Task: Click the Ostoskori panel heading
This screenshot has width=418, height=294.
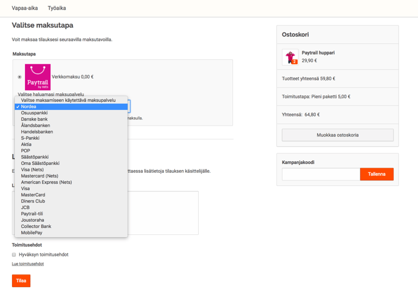Action: (x=296, y=35)
